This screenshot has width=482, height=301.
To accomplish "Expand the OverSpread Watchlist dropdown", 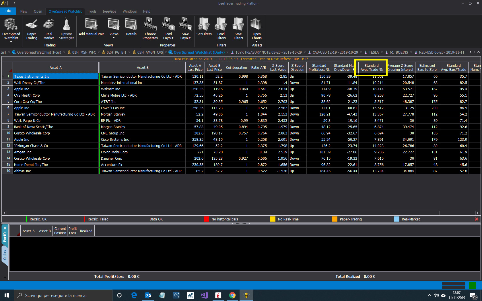I will (11, 42).
